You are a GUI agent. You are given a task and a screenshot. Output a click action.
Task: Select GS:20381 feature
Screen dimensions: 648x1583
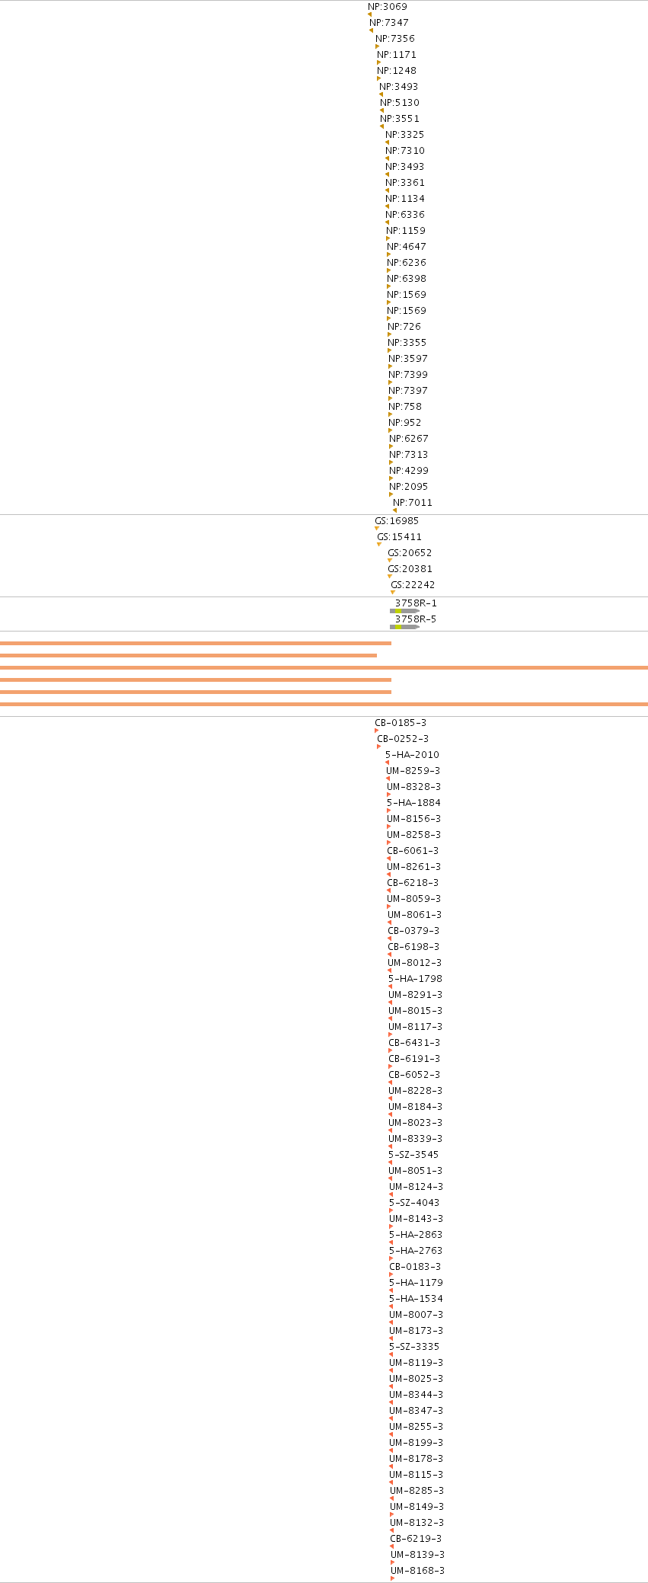coord(410,569)
